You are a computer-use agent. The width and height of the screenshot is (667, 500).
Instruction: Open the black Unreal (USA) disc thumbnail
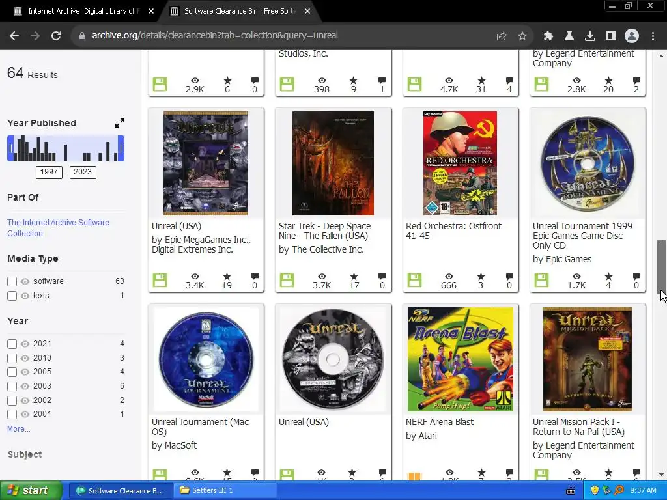333,359
